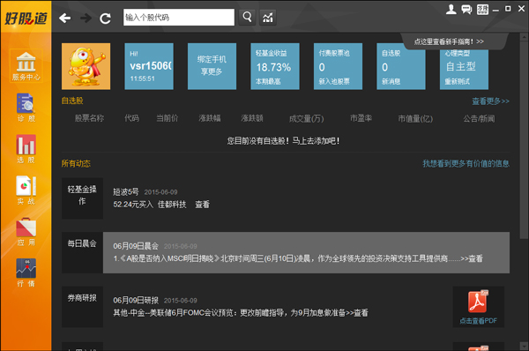Click the scrollbar down arrow
The image size is (529, 351).
[524, 346]
